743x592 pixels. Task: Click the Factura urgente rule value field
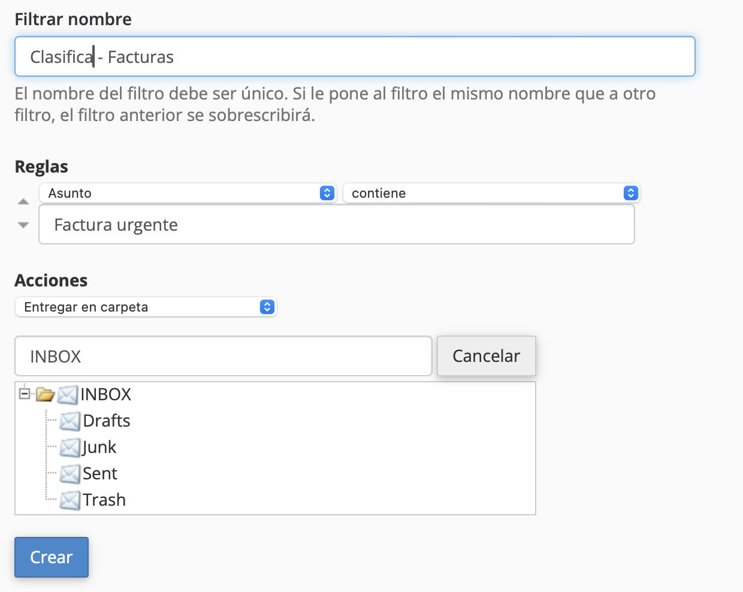[337, 225]
